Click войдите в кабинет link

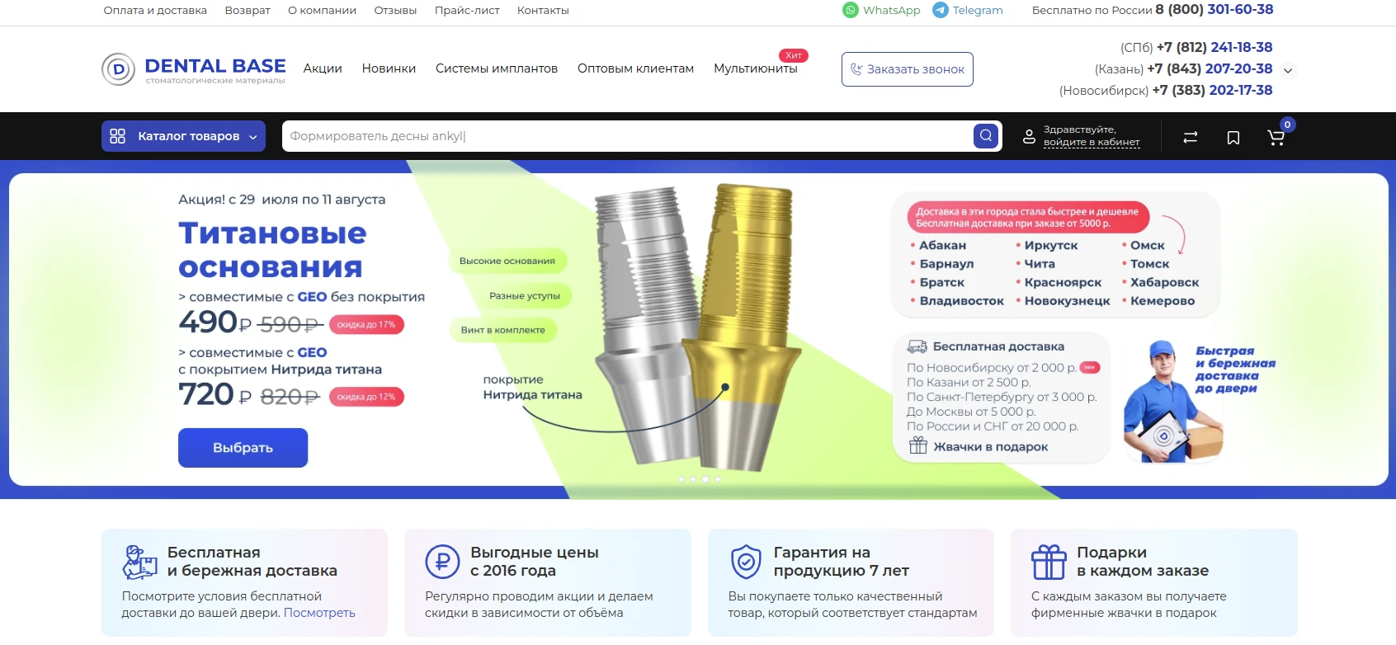1092,142
